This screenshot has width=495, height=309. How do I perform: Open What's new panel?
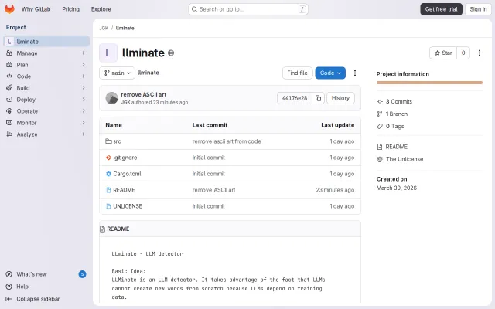click(46, 274)
